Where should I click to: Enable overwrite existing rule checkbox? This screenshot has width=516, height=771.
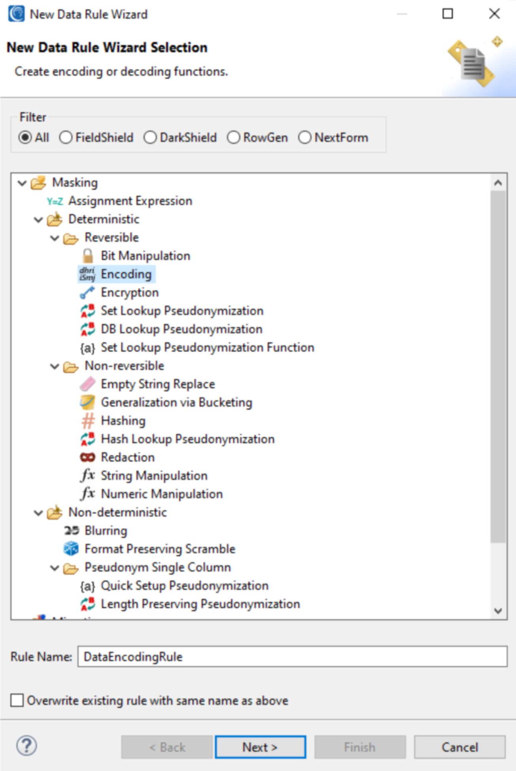click(x=17, y=700)
